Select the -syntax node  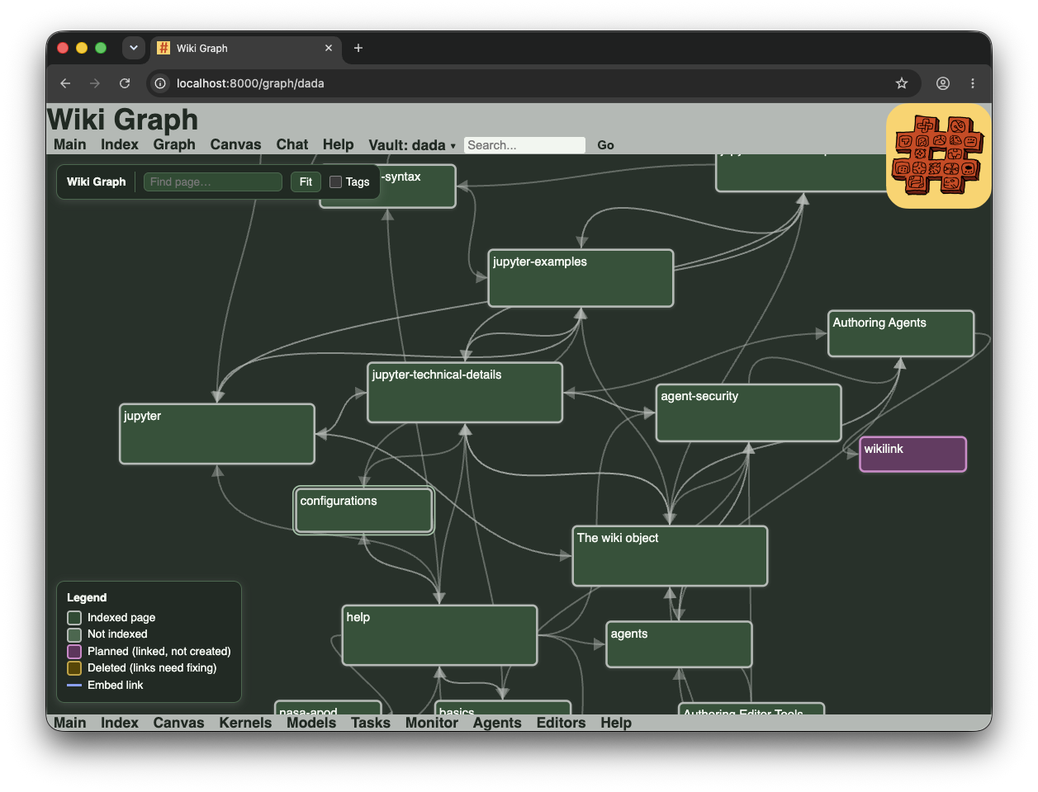[x=418, y=186]
